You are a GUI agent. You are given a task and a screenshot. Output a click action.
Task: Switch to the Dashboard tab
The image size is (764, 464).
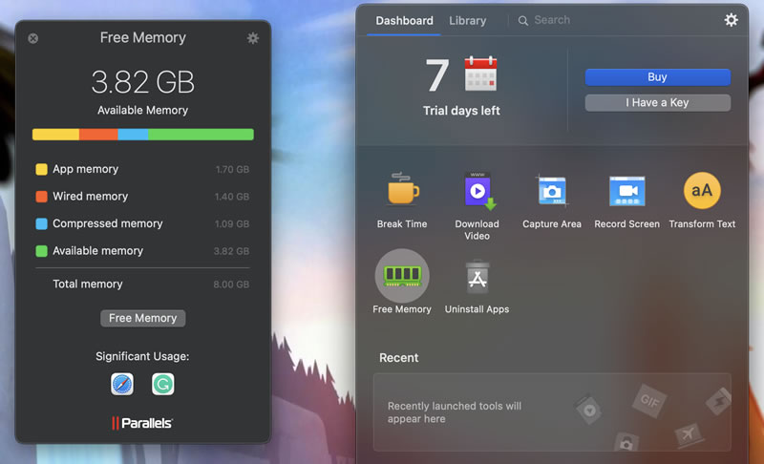click(x=404, y=20)
